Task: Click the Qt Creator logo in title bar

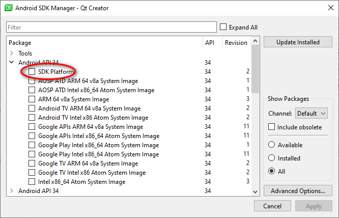Action: pyautogui.click(x=9, y=8)
